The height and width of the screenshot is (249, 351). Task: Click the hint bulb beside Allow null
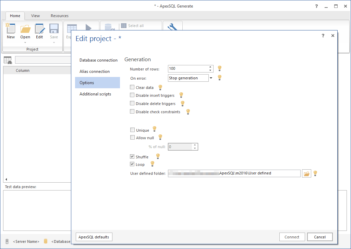click(x=160, y=137)
